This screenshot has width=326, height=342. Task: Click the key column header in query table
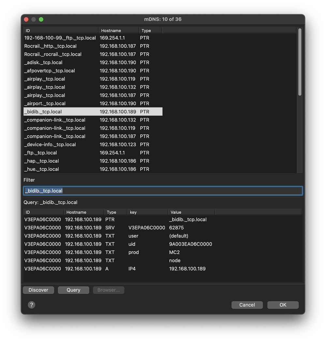click(x=147, y=212)
